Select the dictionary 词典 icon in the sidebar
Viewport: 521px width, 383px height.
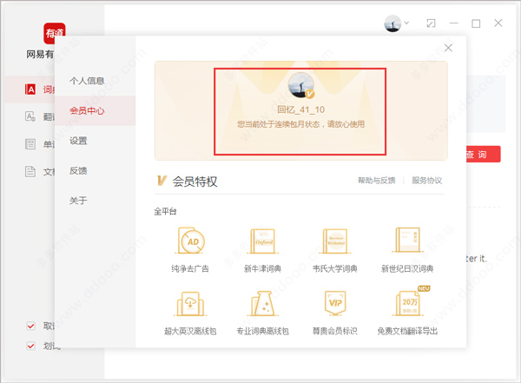(30, 89)
